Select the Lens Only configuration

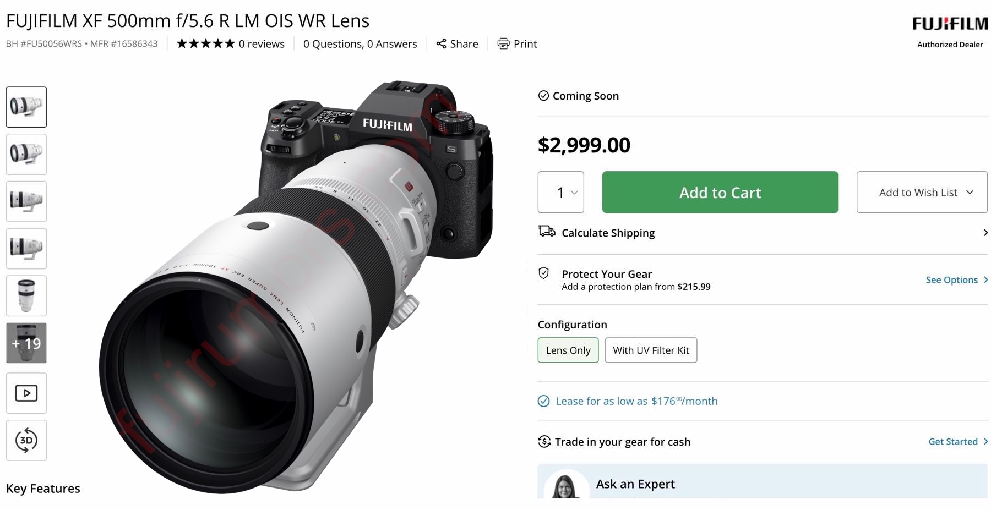pos(568,350)
